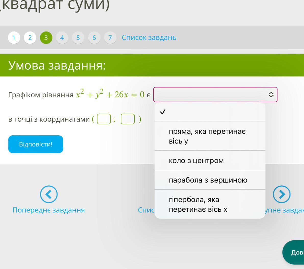Click the next task arrow icon
304x269 pixels.
click(x=282, y=194)
